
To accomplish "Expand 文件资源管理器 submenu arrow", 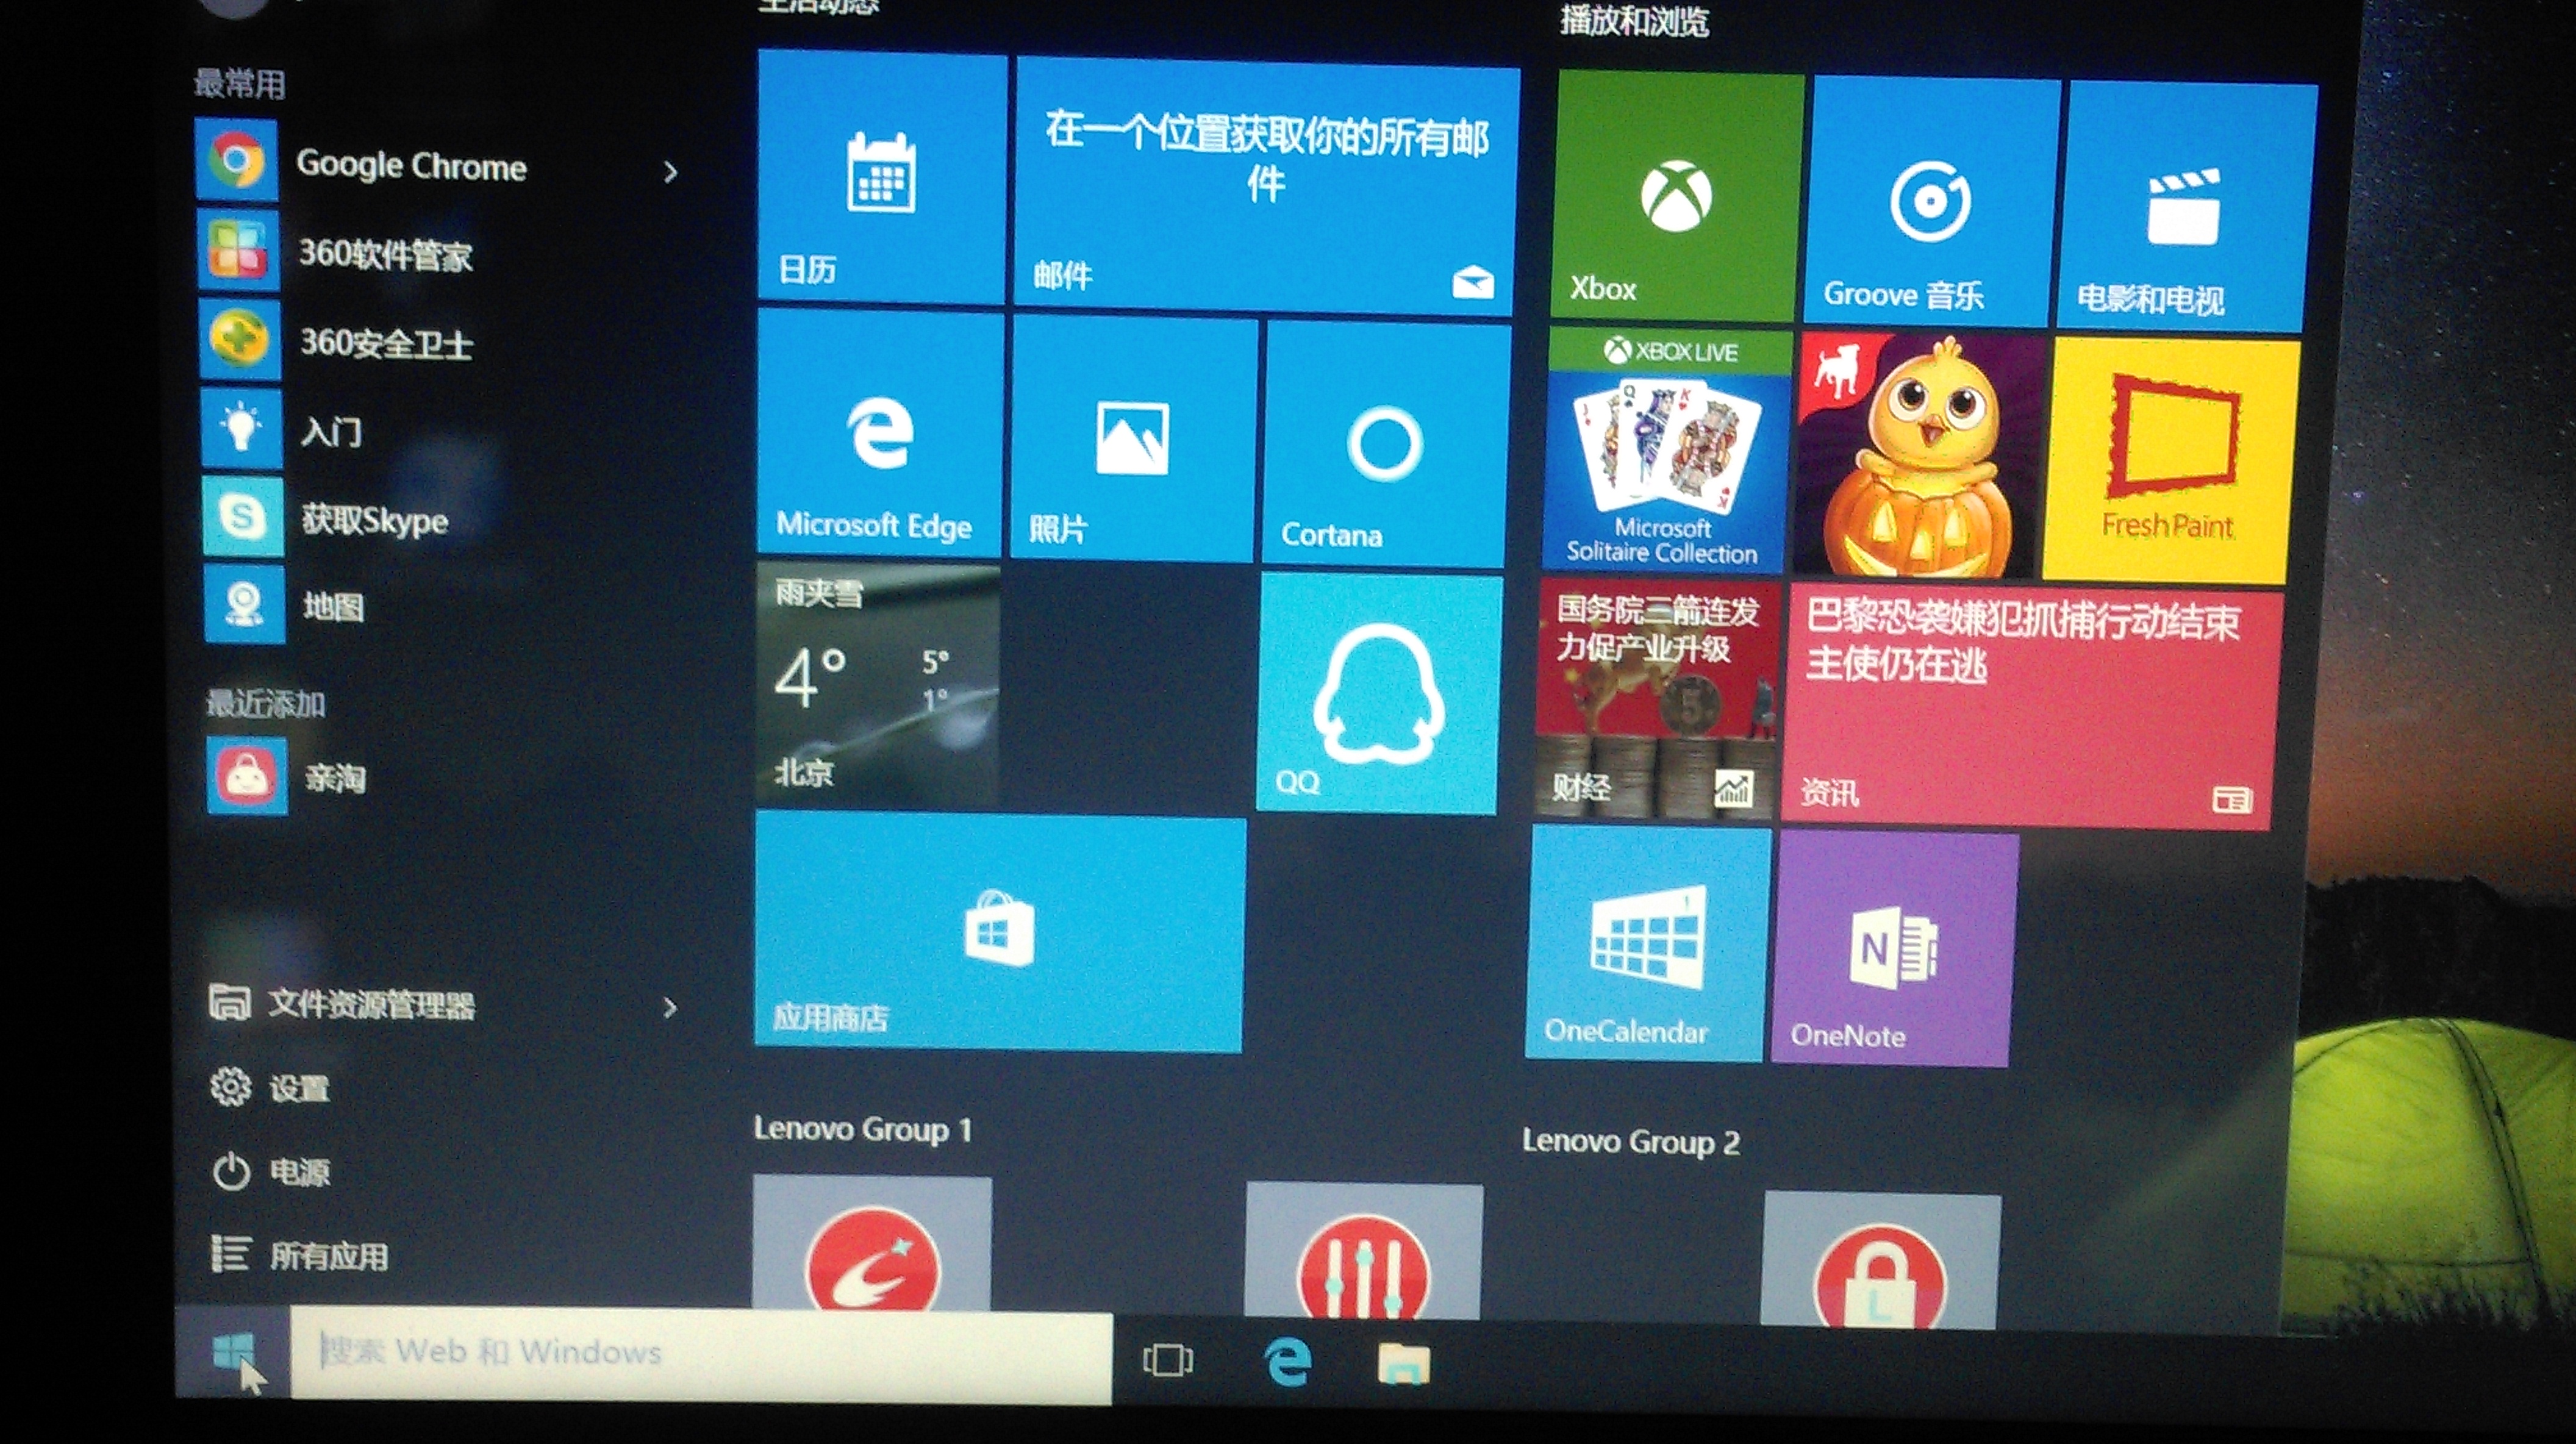I will (x=670, y=1008).
